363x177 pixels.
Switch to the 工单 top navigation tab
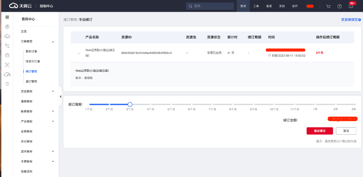pos(256,7)
